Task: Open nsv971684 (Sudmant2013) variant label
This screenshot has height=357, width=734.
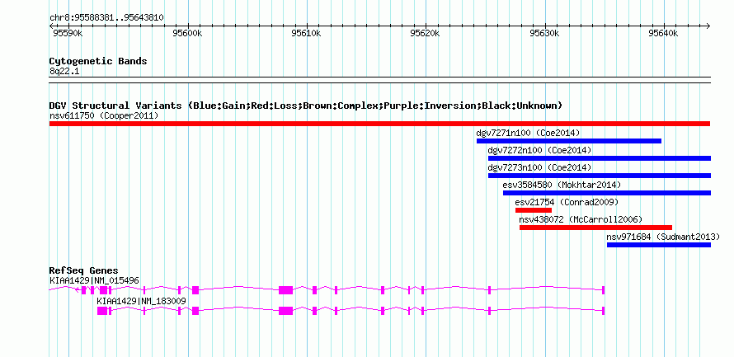Action: pos(663,237)
